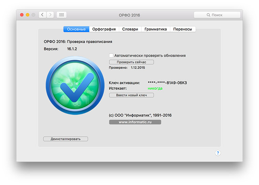Switch to the Грамматика tab
The width and height of the screenshot is (259, 185).
(x=156, y=29)
